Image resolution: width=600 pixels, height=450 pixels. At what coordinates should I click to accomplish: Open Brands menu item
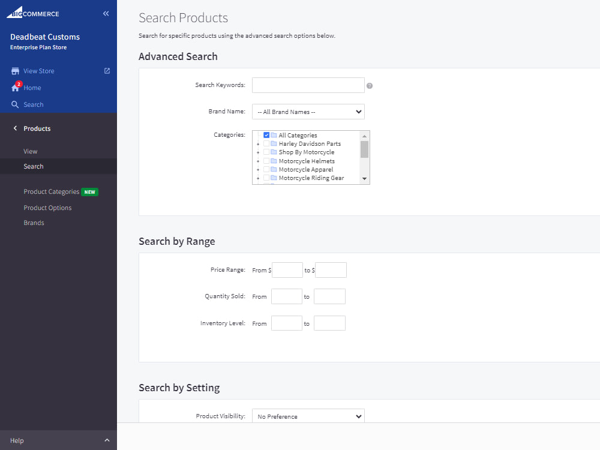[34, 223]
